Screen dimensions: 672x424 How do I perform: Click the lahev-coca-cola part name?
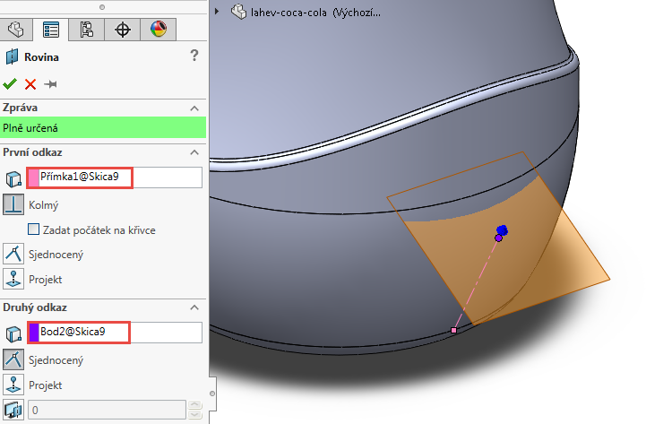(x=315, y=13)
